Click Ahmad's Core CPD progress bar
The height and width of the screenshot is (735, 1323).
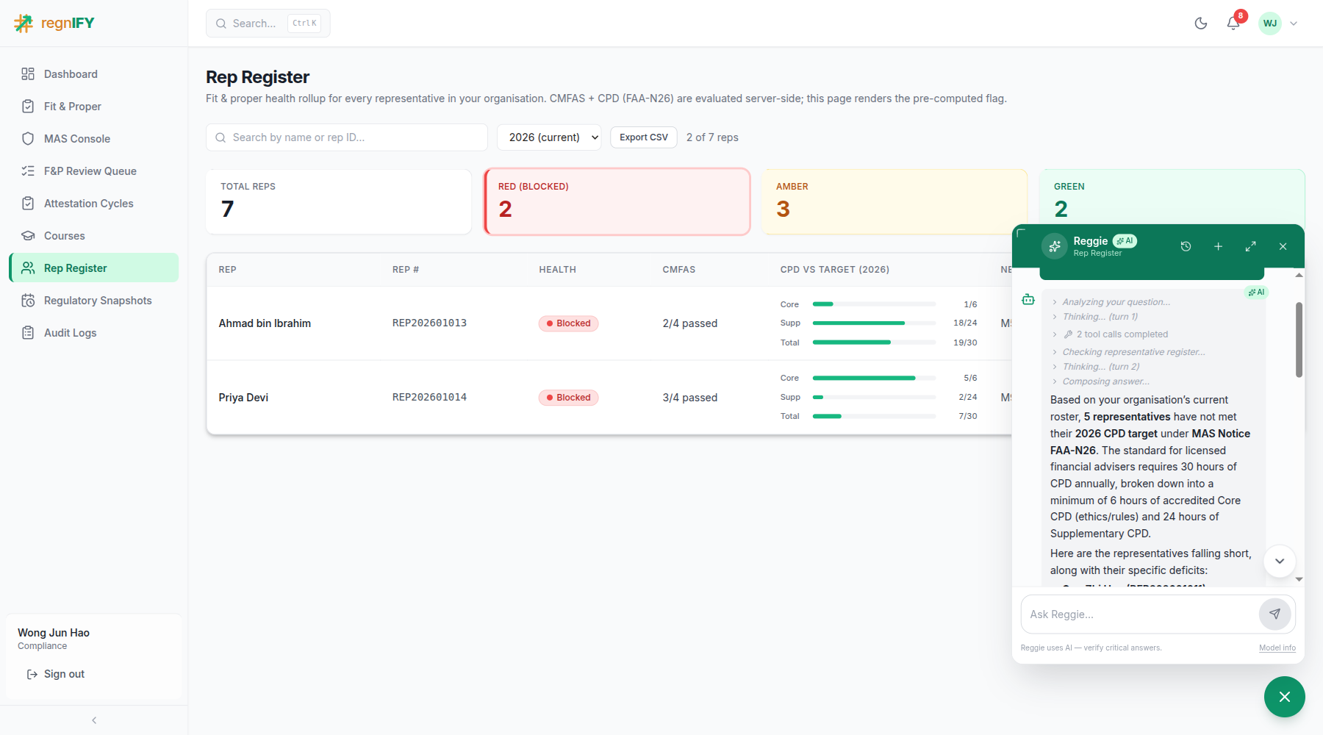click(875, 304)
